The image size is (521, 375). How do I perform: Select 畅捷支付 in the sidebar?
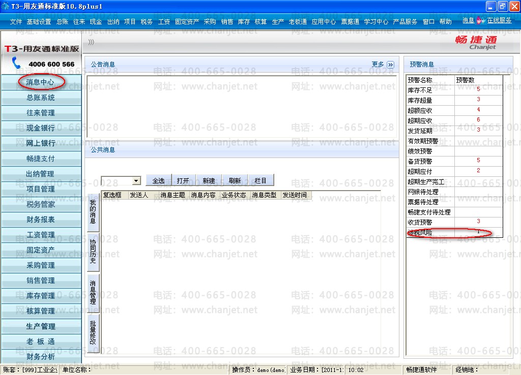41,159
